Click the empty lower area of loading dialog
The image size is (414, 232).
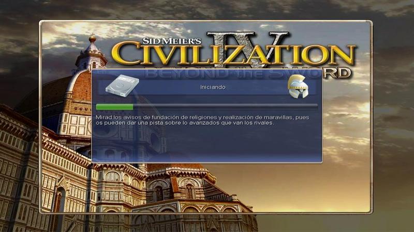pos(206,144)
